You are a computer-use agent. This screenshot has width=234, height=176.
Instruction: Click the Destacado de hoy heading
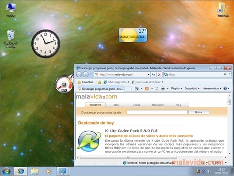click(x=96, y=123)
